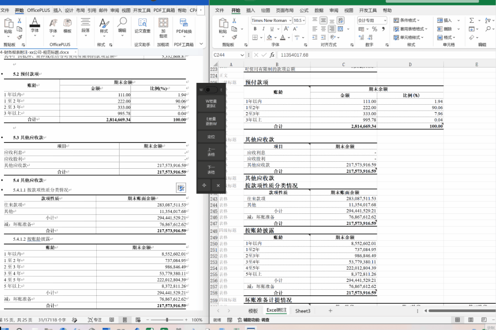Click the 下一表格 next table button
This screenshot has width=496, height=330.
pyautogui.click(x=211, y=170)
